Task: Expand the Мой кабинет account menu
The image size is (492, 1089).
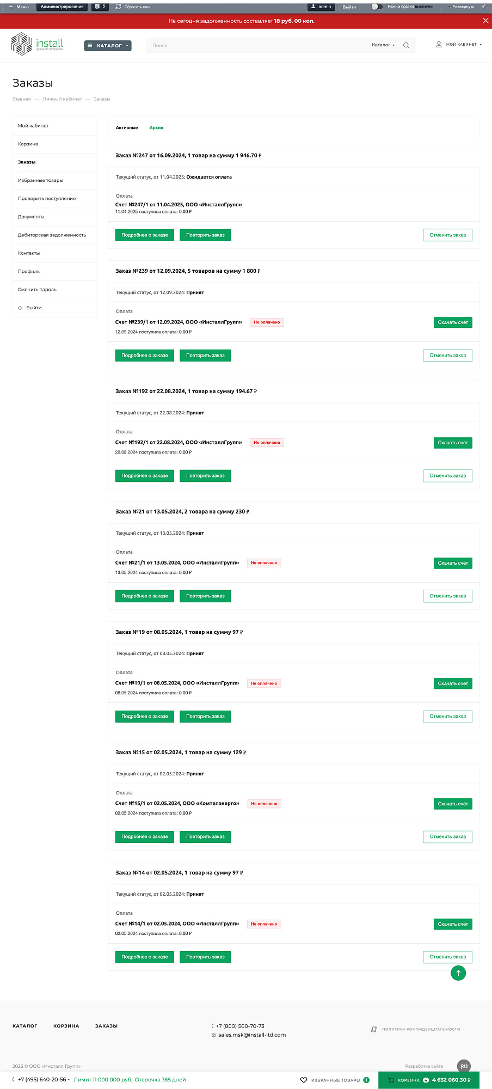Action: point(459,45)
